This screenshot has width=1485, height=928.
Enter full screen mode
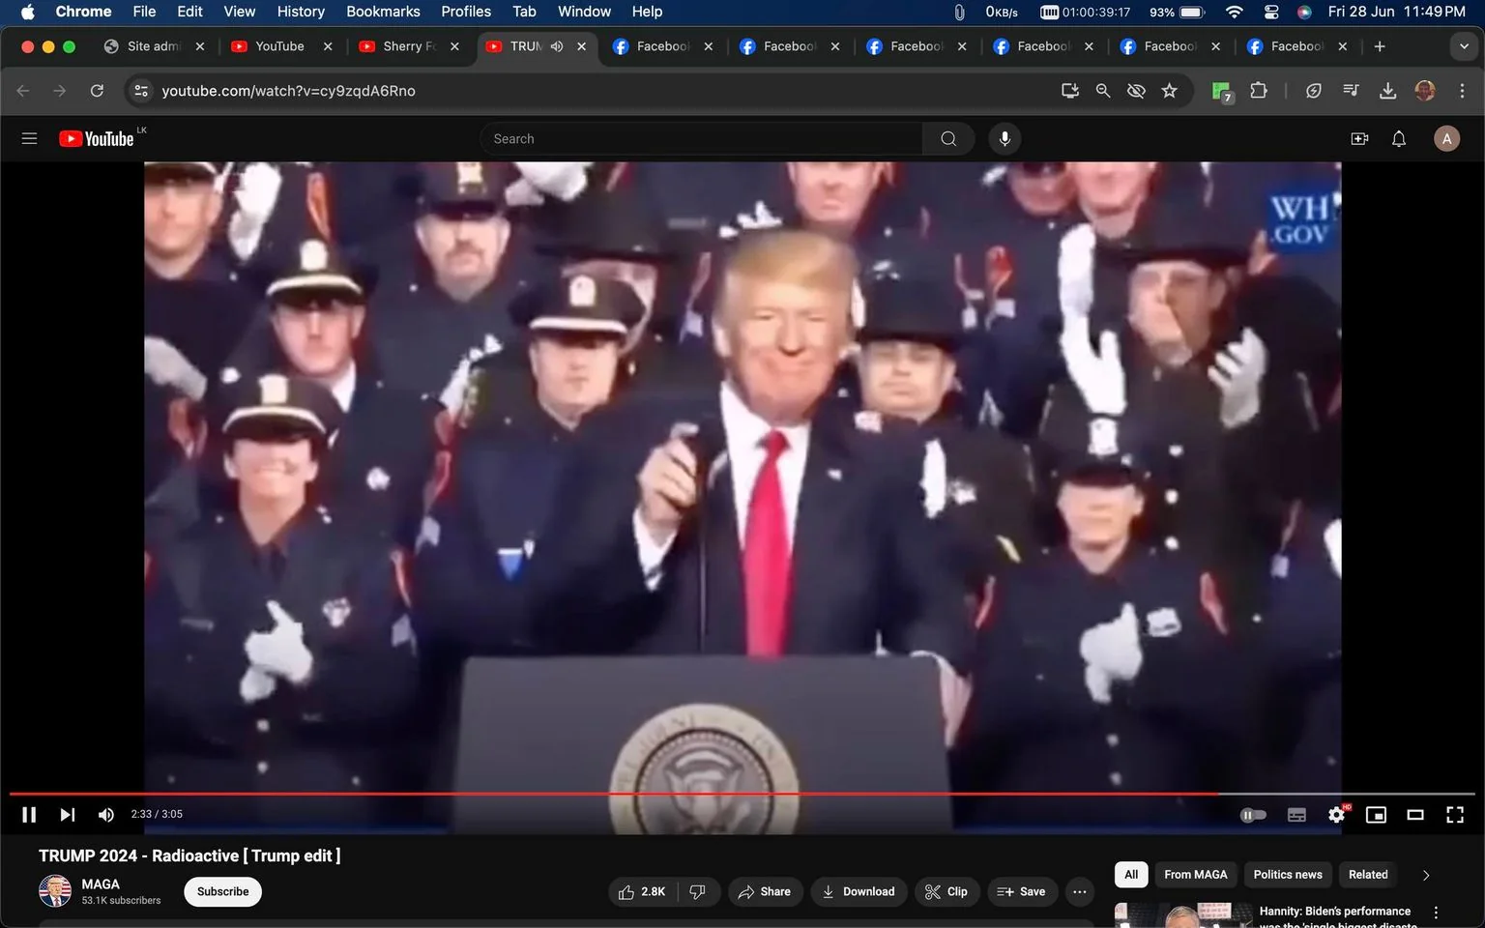[1455, 815]
